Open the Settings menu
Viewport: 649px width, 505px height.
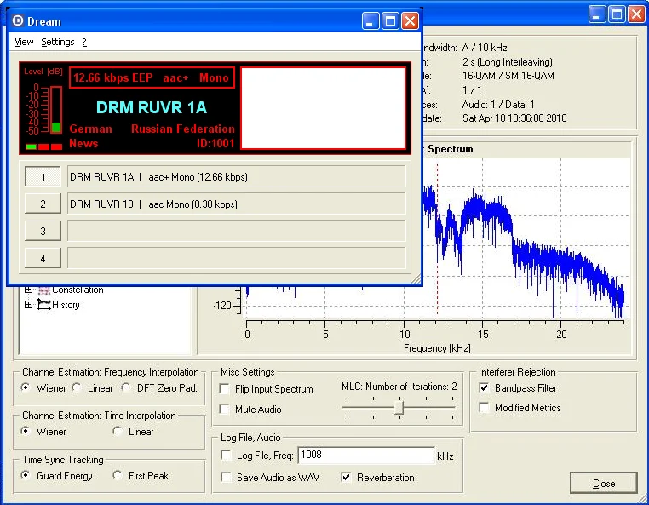(x=58, y=42)
